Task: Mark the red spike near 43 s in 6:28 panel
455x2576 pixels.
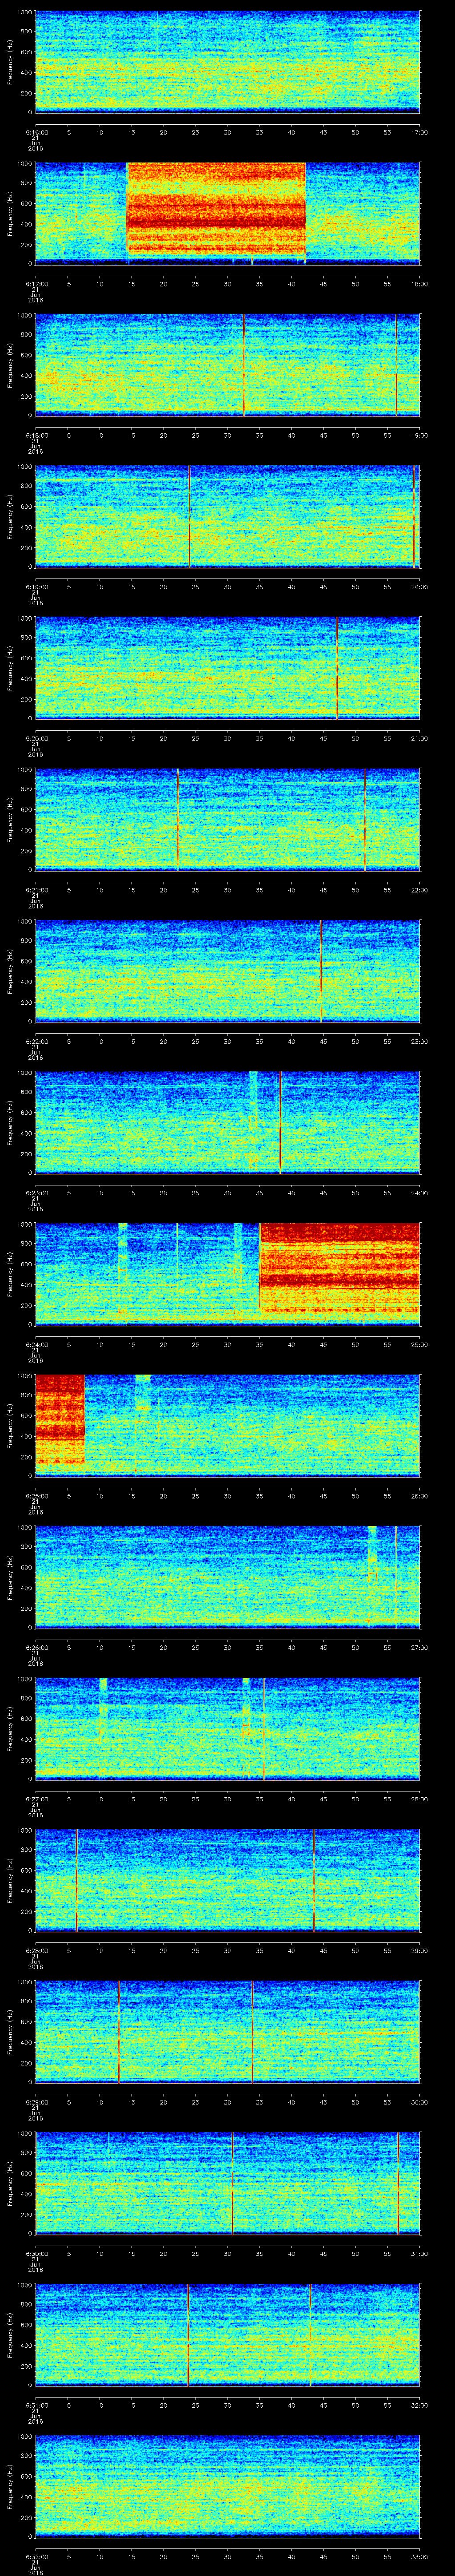Action: click(314, 1879)
